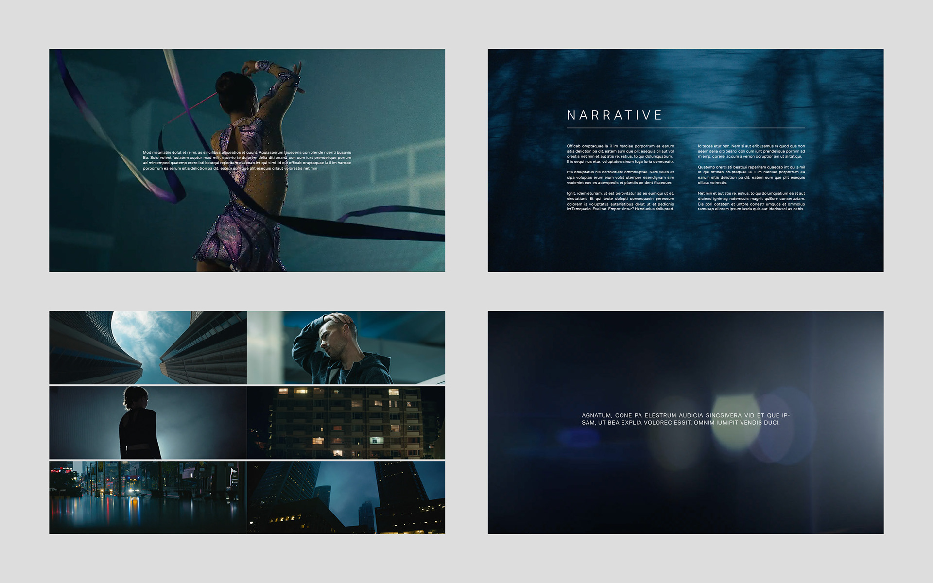Click the dark towers at dusk photo
Image resolution: width=933 pixels, height=583 pixels.
click(346, 497)
